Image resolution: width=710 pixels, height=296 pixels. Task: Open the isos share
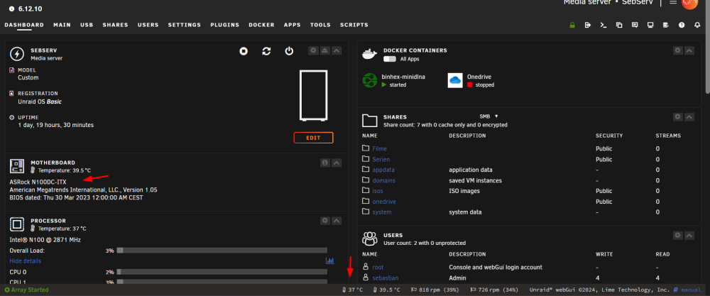pyautogui.click(x=378, y=191)
